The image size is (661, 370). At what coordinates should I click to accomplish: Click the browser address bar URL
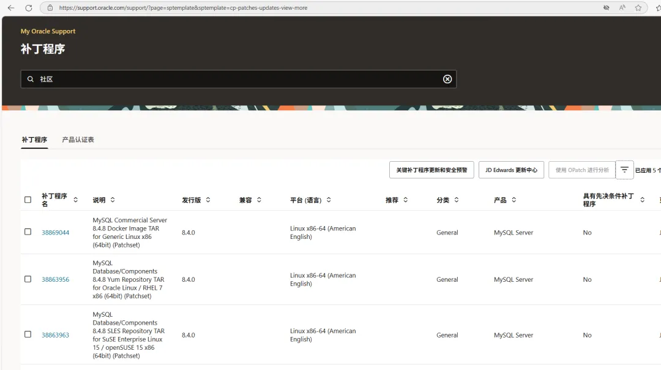pyautogui.click(x=183, y=7)
